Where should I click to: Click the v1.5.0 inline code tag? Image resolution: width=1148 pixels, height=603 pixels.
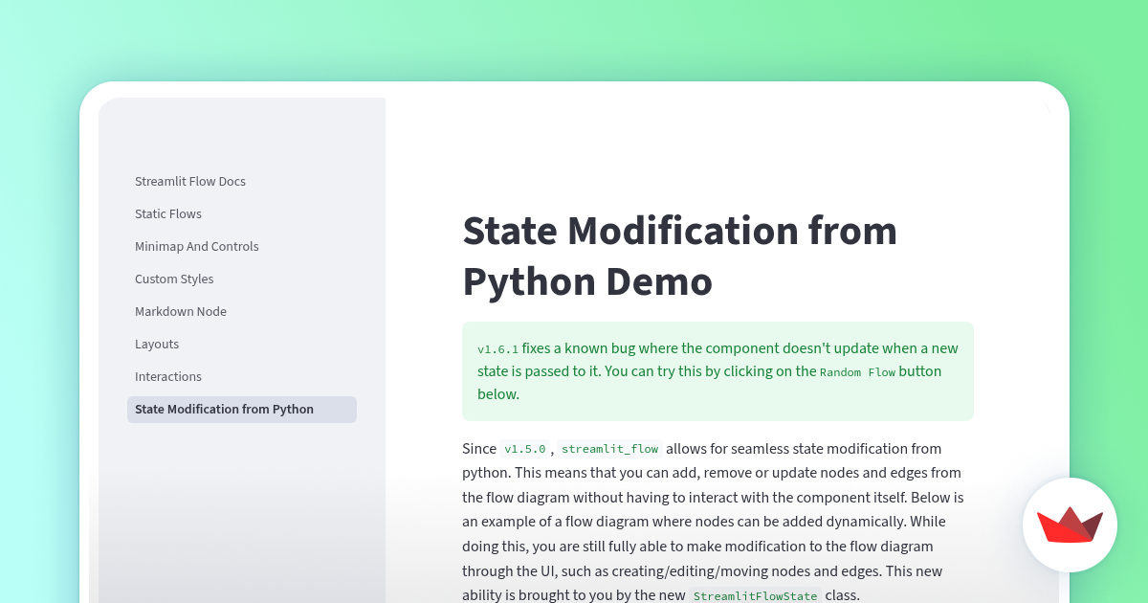coord(525,449)
